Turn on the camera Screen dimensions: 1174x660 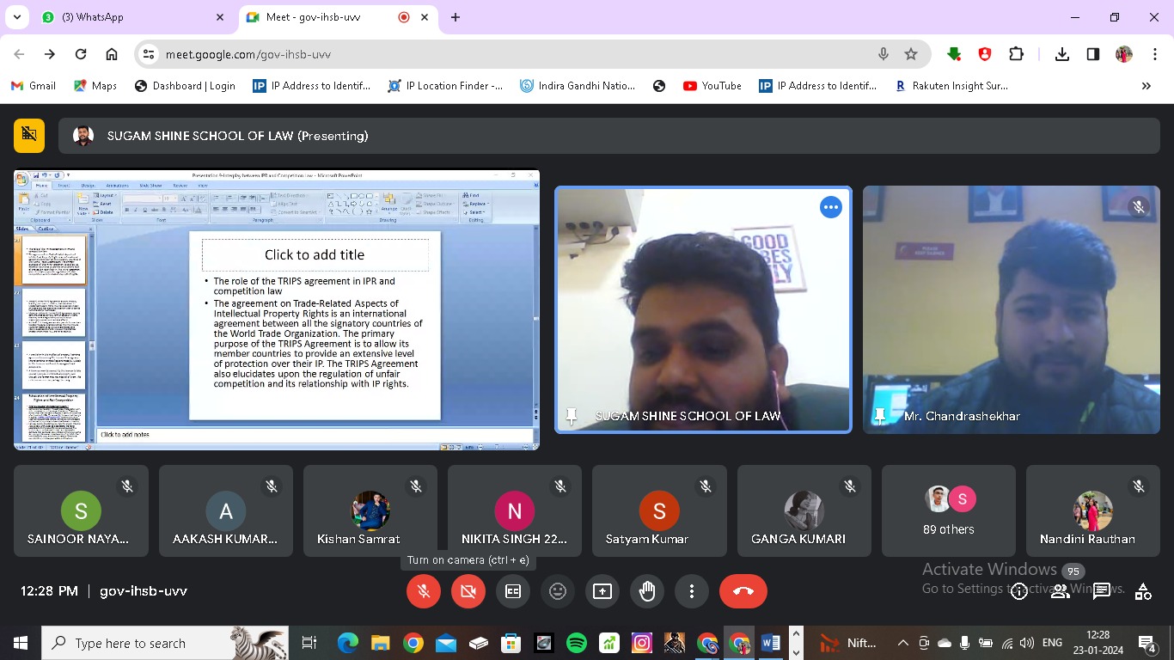468,591
